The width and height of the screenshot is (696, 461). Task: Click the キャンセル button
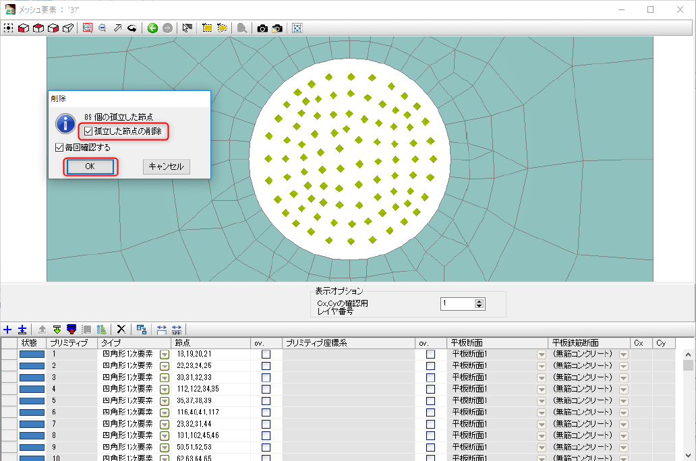(166, 166)
